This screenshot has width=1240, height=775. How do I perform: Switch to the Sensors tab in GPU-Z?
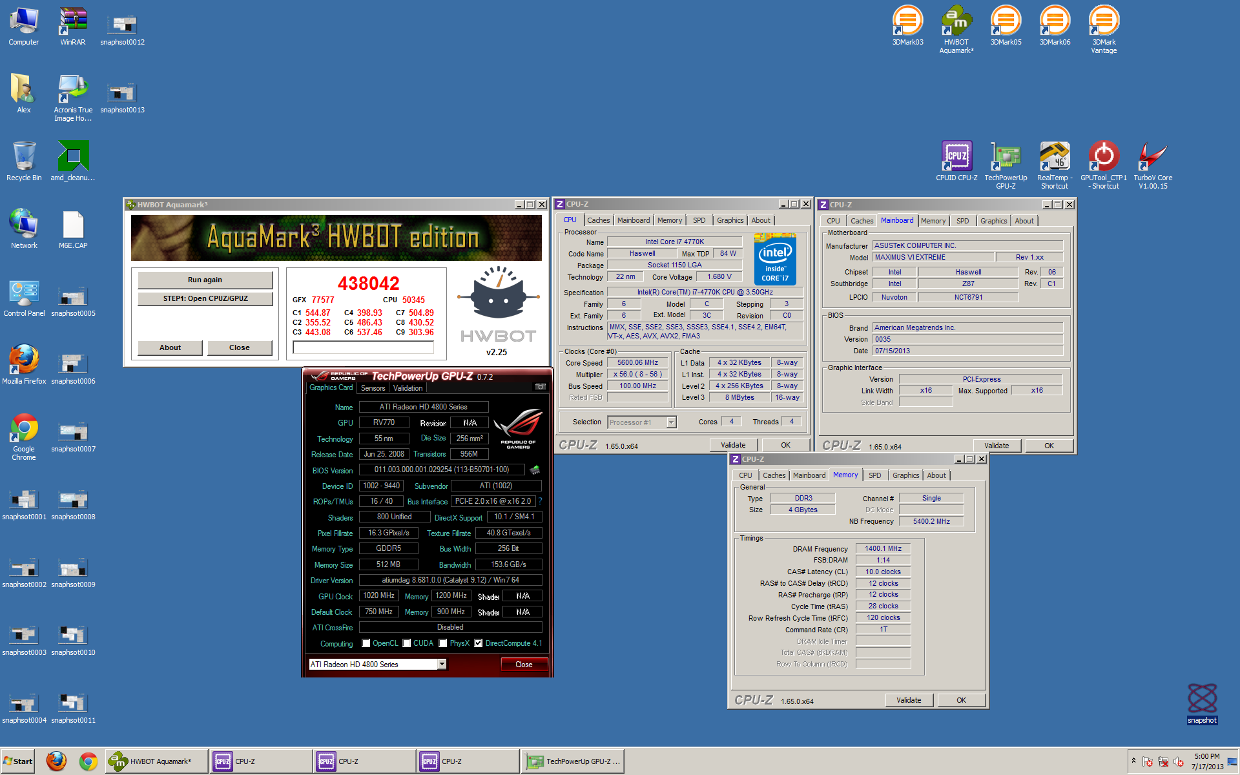pyautogui.click(x=373, y=388)
